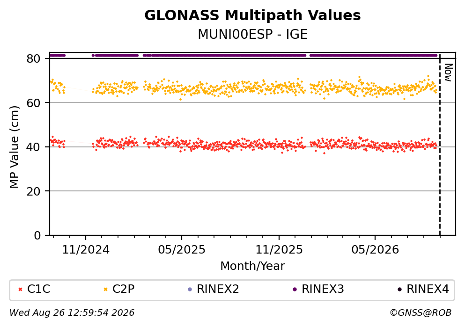
Task: Click the Now label beside dashed line
Action: 449,73
